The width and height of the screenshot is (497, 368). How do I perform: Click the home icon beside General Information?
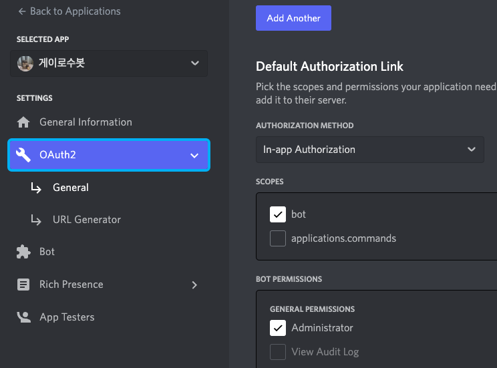[x=23, y=122]
